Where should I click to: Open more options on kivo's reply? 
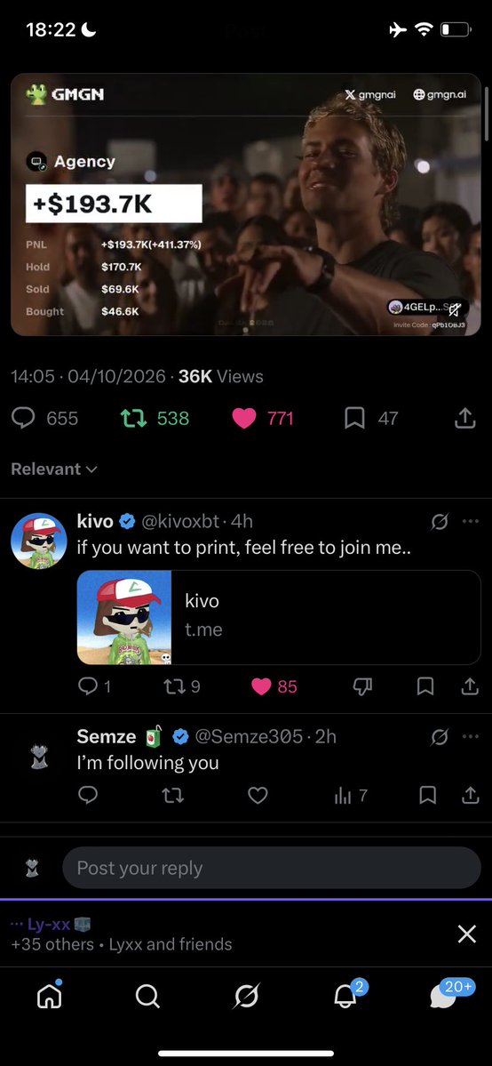pos(471,522)
